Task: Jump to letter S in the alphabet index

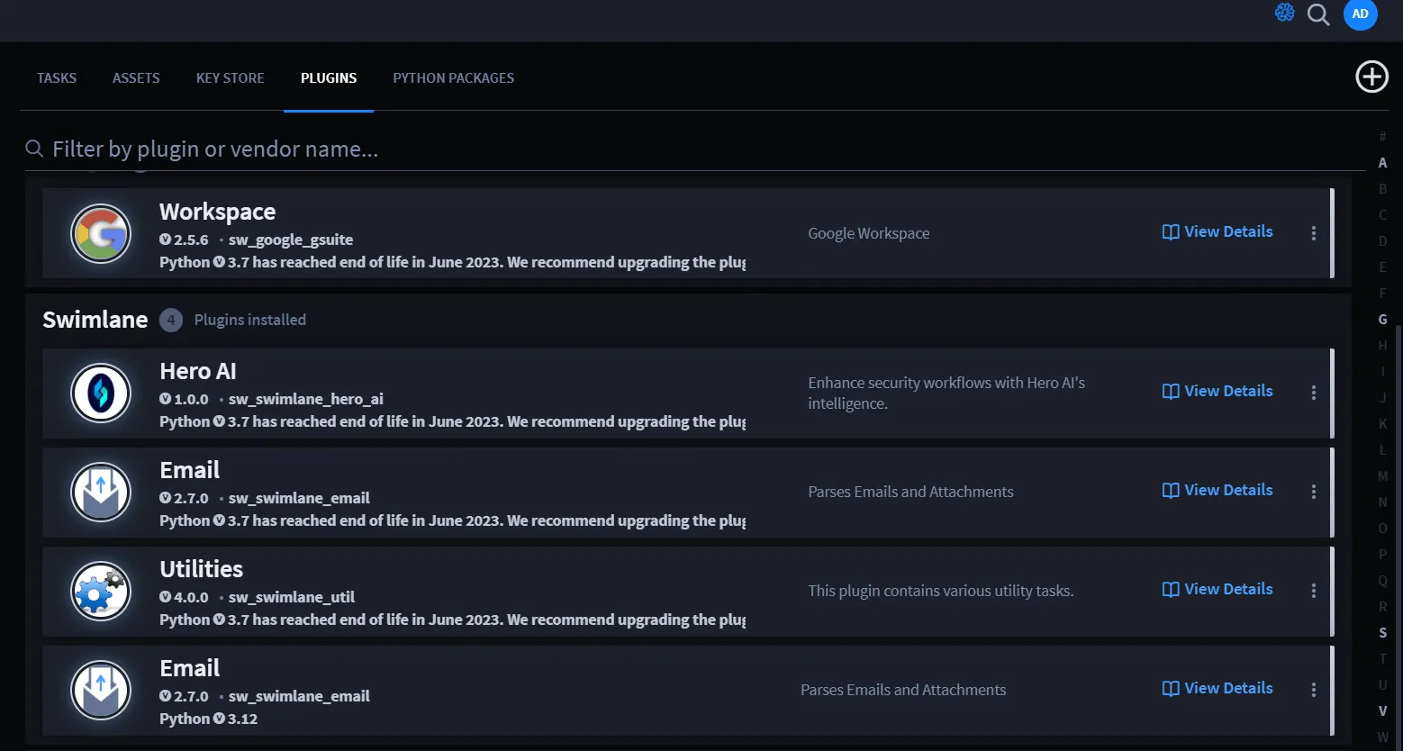Action: click(x=1382, y=633)
